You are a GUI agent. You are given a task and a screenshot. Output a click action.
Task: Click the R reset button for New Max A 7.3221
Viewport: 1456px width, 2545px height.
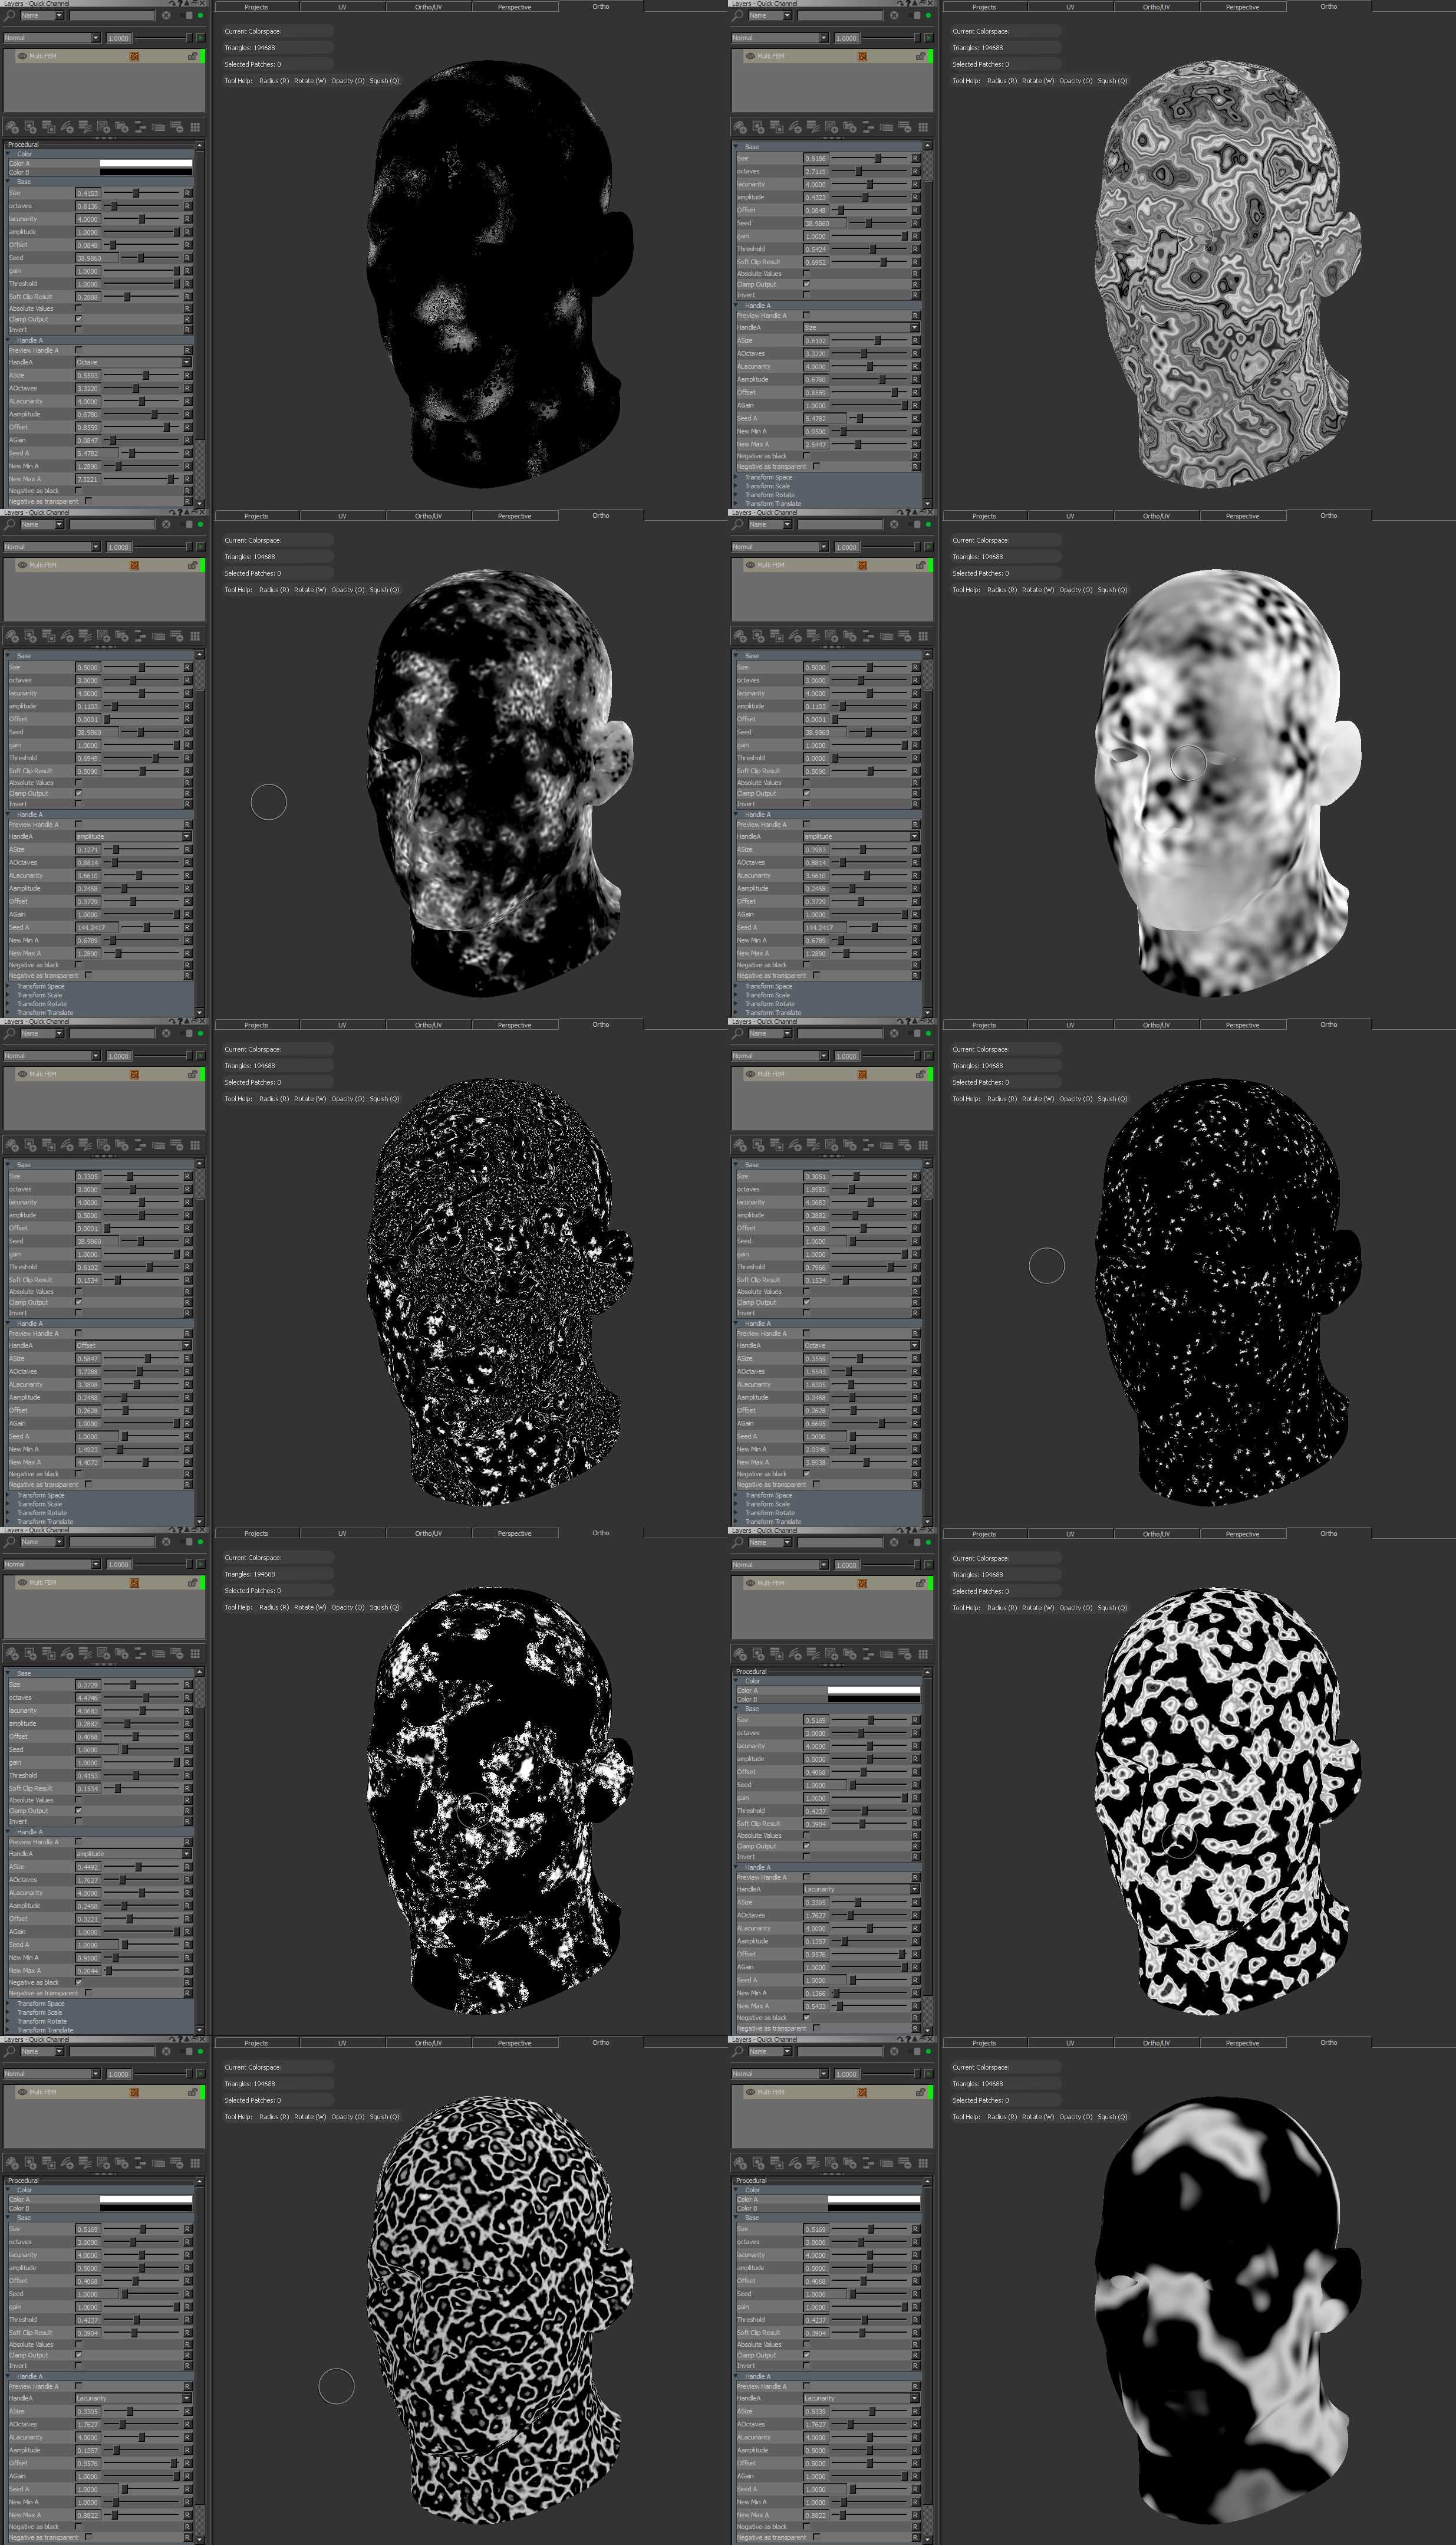pos(187,479)
